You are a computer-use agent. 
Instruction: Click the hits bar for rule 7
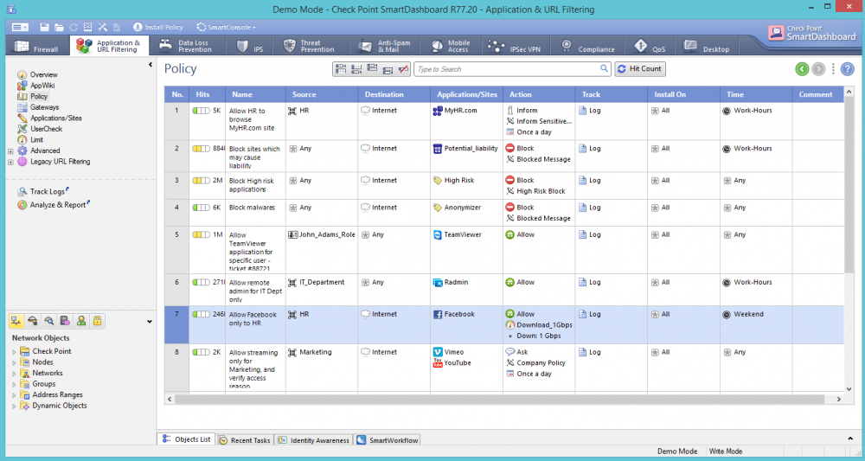point(201,314)
